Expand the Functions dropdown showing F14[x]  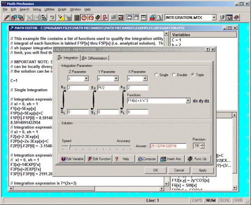[x=188, y=101]
